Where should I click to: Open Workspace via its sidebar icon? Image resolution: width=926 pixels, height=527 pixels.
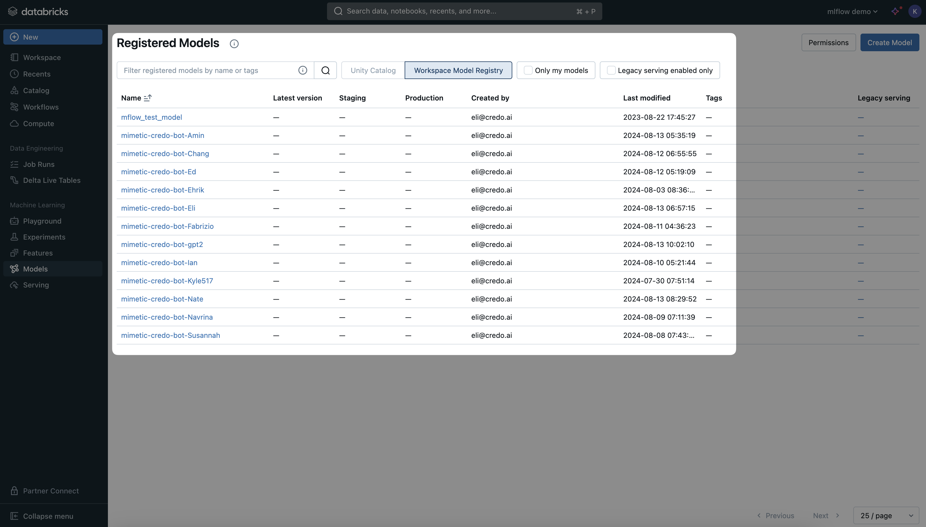pyautogui.click(x=15, y=58)
